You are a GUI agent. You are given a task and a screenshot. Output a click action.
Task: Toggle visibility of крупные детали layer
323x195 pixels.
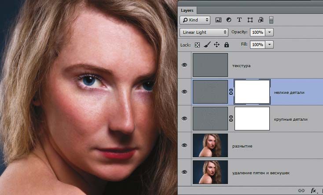click(184, 119)
